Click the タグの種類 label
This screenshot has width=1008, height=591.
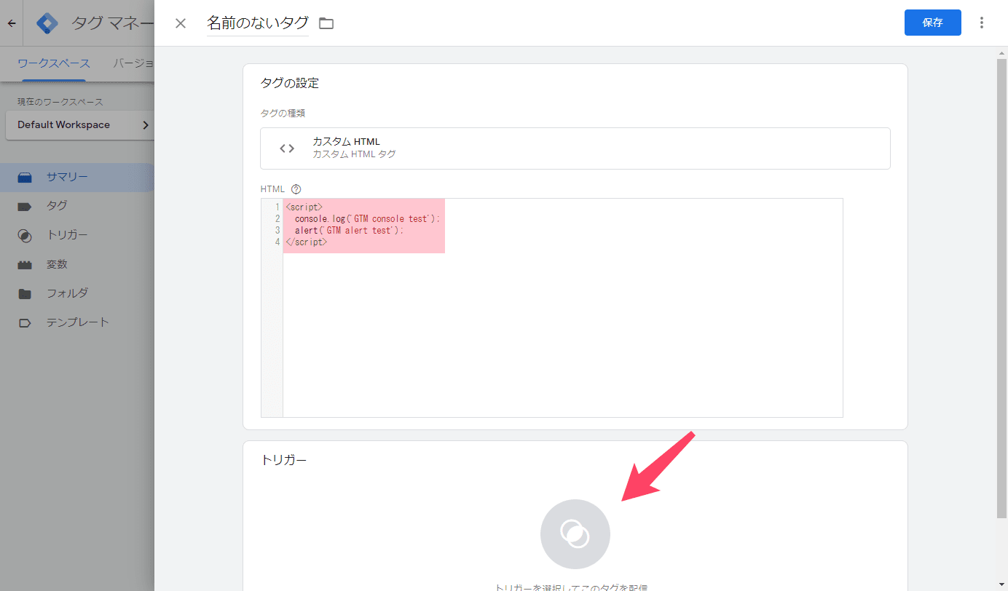click(x=283, y=114)
